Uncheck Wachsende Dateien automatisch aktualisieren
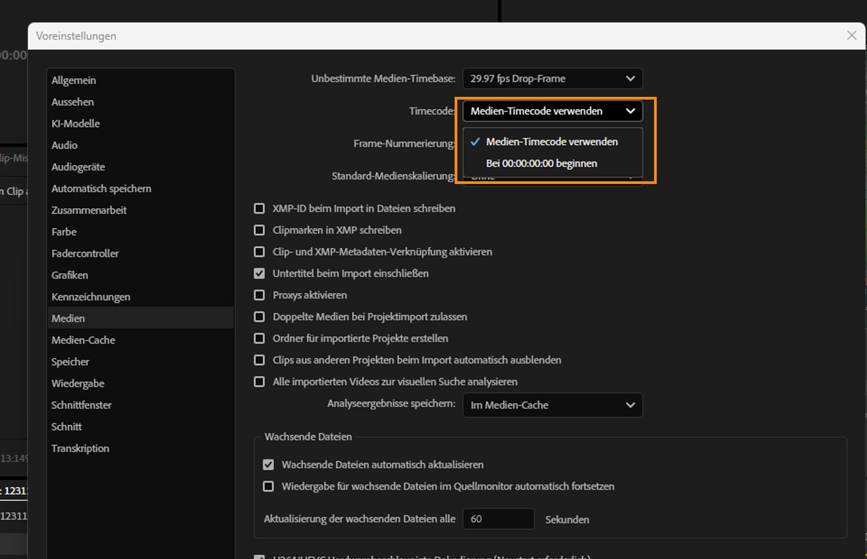Screen dimensions: 867x559 click(269, 464)
